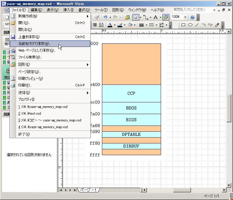Open recent file 4 C:¥...¥yaze-ag_memory_map.vsd

(x=50, y=127)
